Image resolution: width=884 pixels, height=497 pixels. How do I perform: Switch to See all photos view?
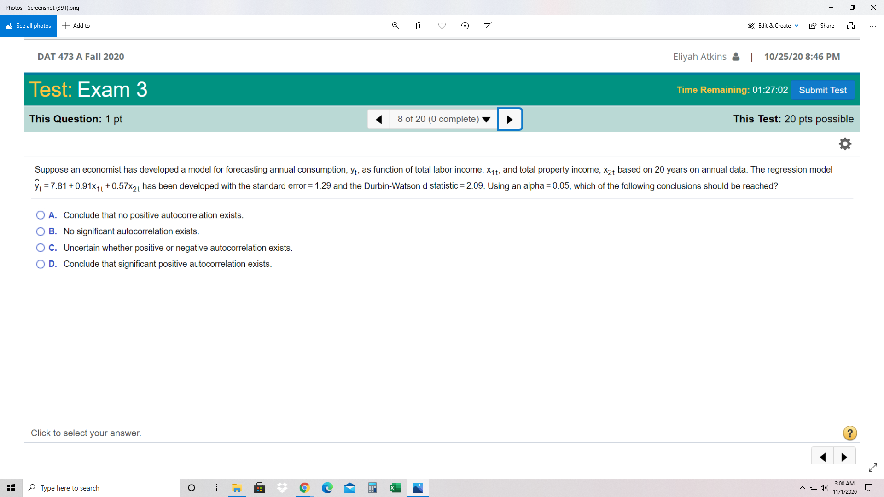pos(28,25)
